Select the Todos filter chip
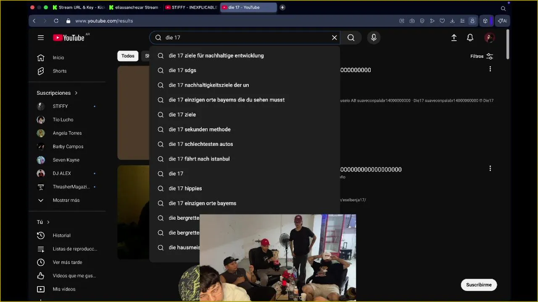Image resolution: width=538 pixels, height=302 pixels. [x=128, y=56]
